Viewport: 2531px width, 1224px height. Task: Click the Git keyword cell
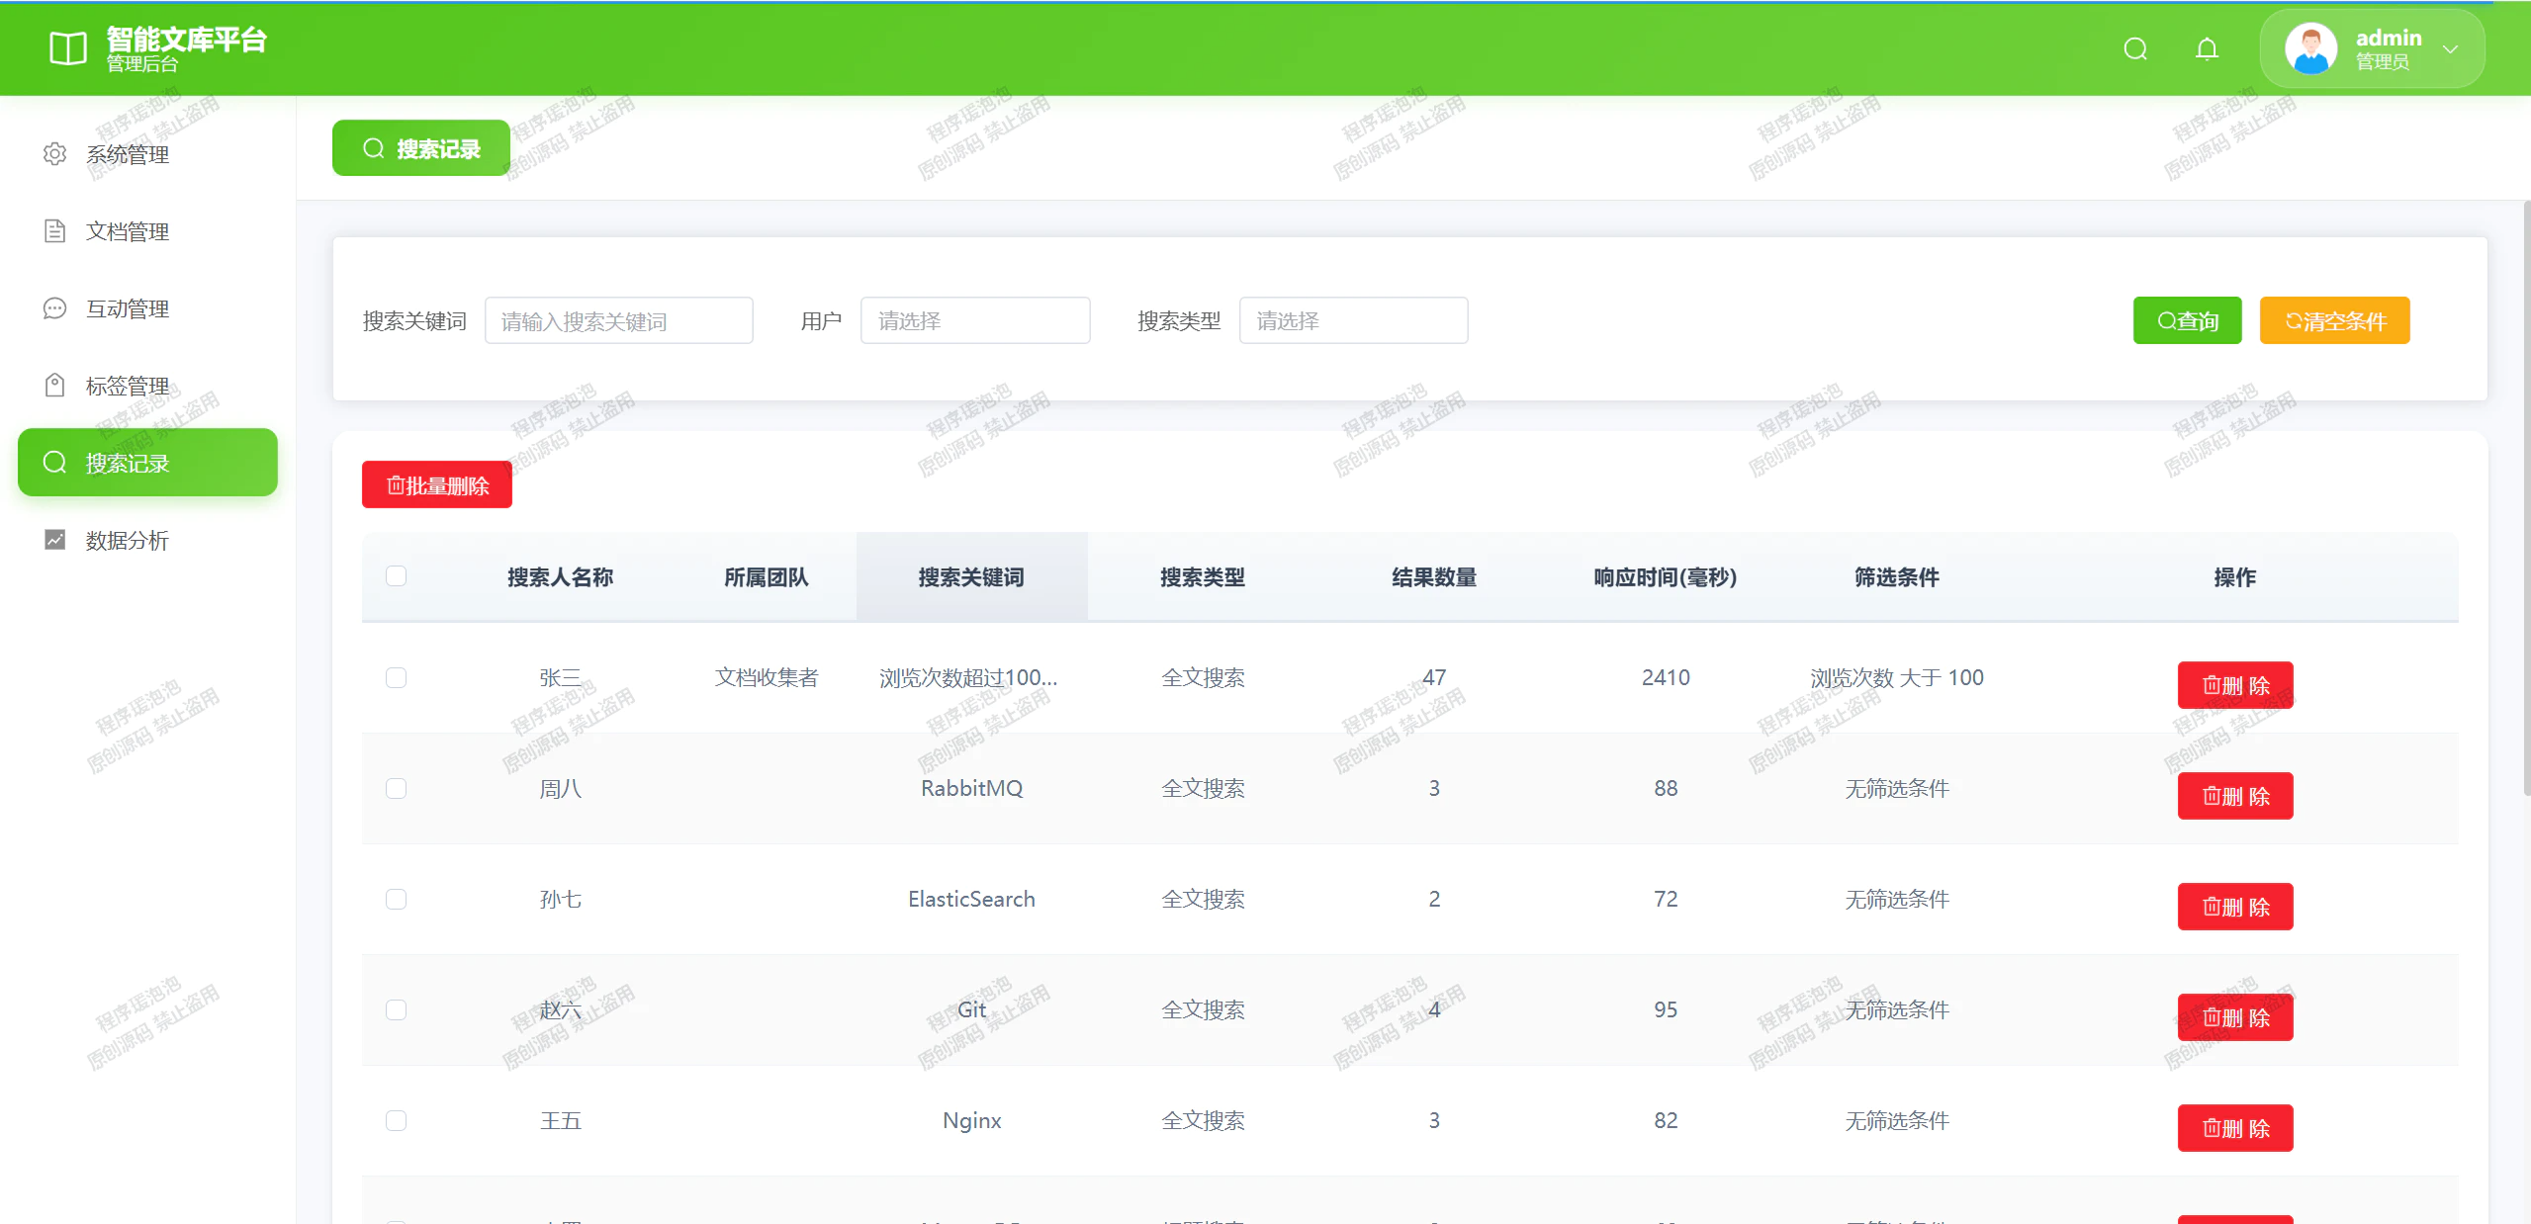point(971,1009)
